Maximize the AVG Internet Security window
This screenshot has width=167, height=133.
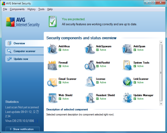153,2
